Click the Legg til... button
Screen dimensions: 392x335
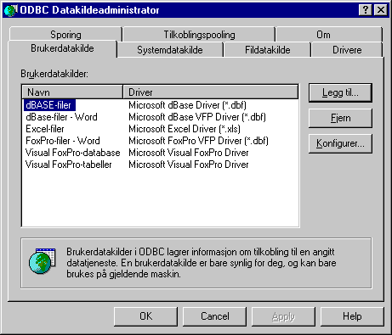tap(340, 92)
